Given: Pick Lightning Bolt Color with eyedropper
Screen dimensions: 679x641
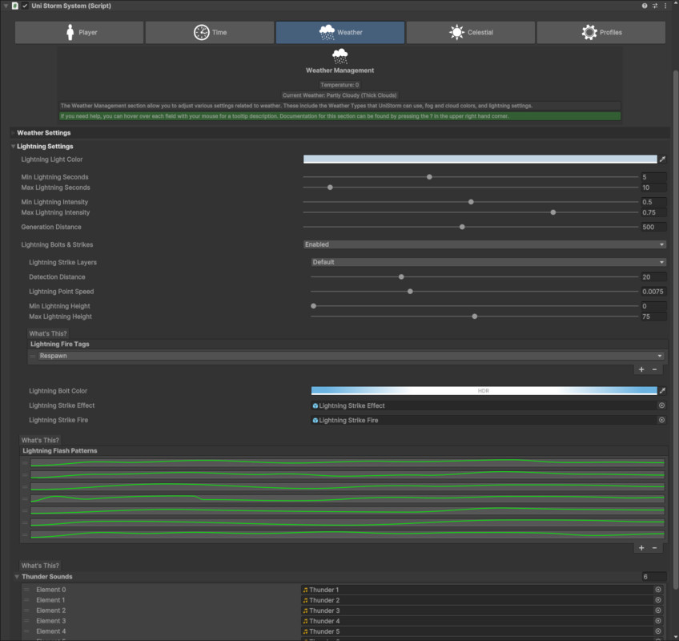Looking at the screenshot, I should tap(662, 390).
